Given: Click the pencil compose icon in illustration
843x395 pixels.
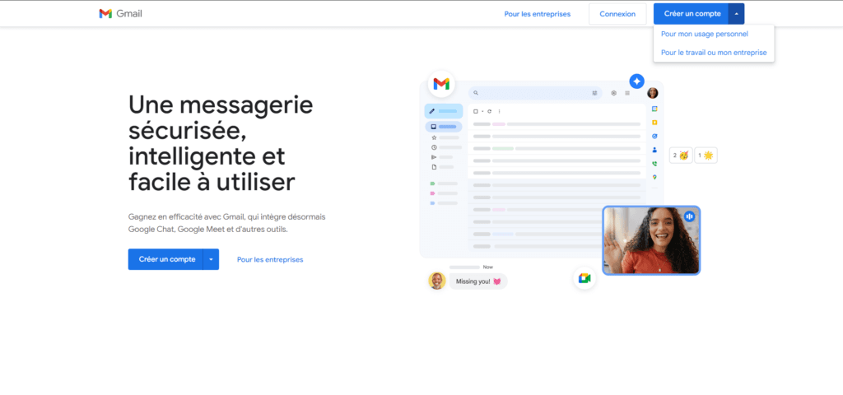Looking at the screenshot, I should click(431, 111).
